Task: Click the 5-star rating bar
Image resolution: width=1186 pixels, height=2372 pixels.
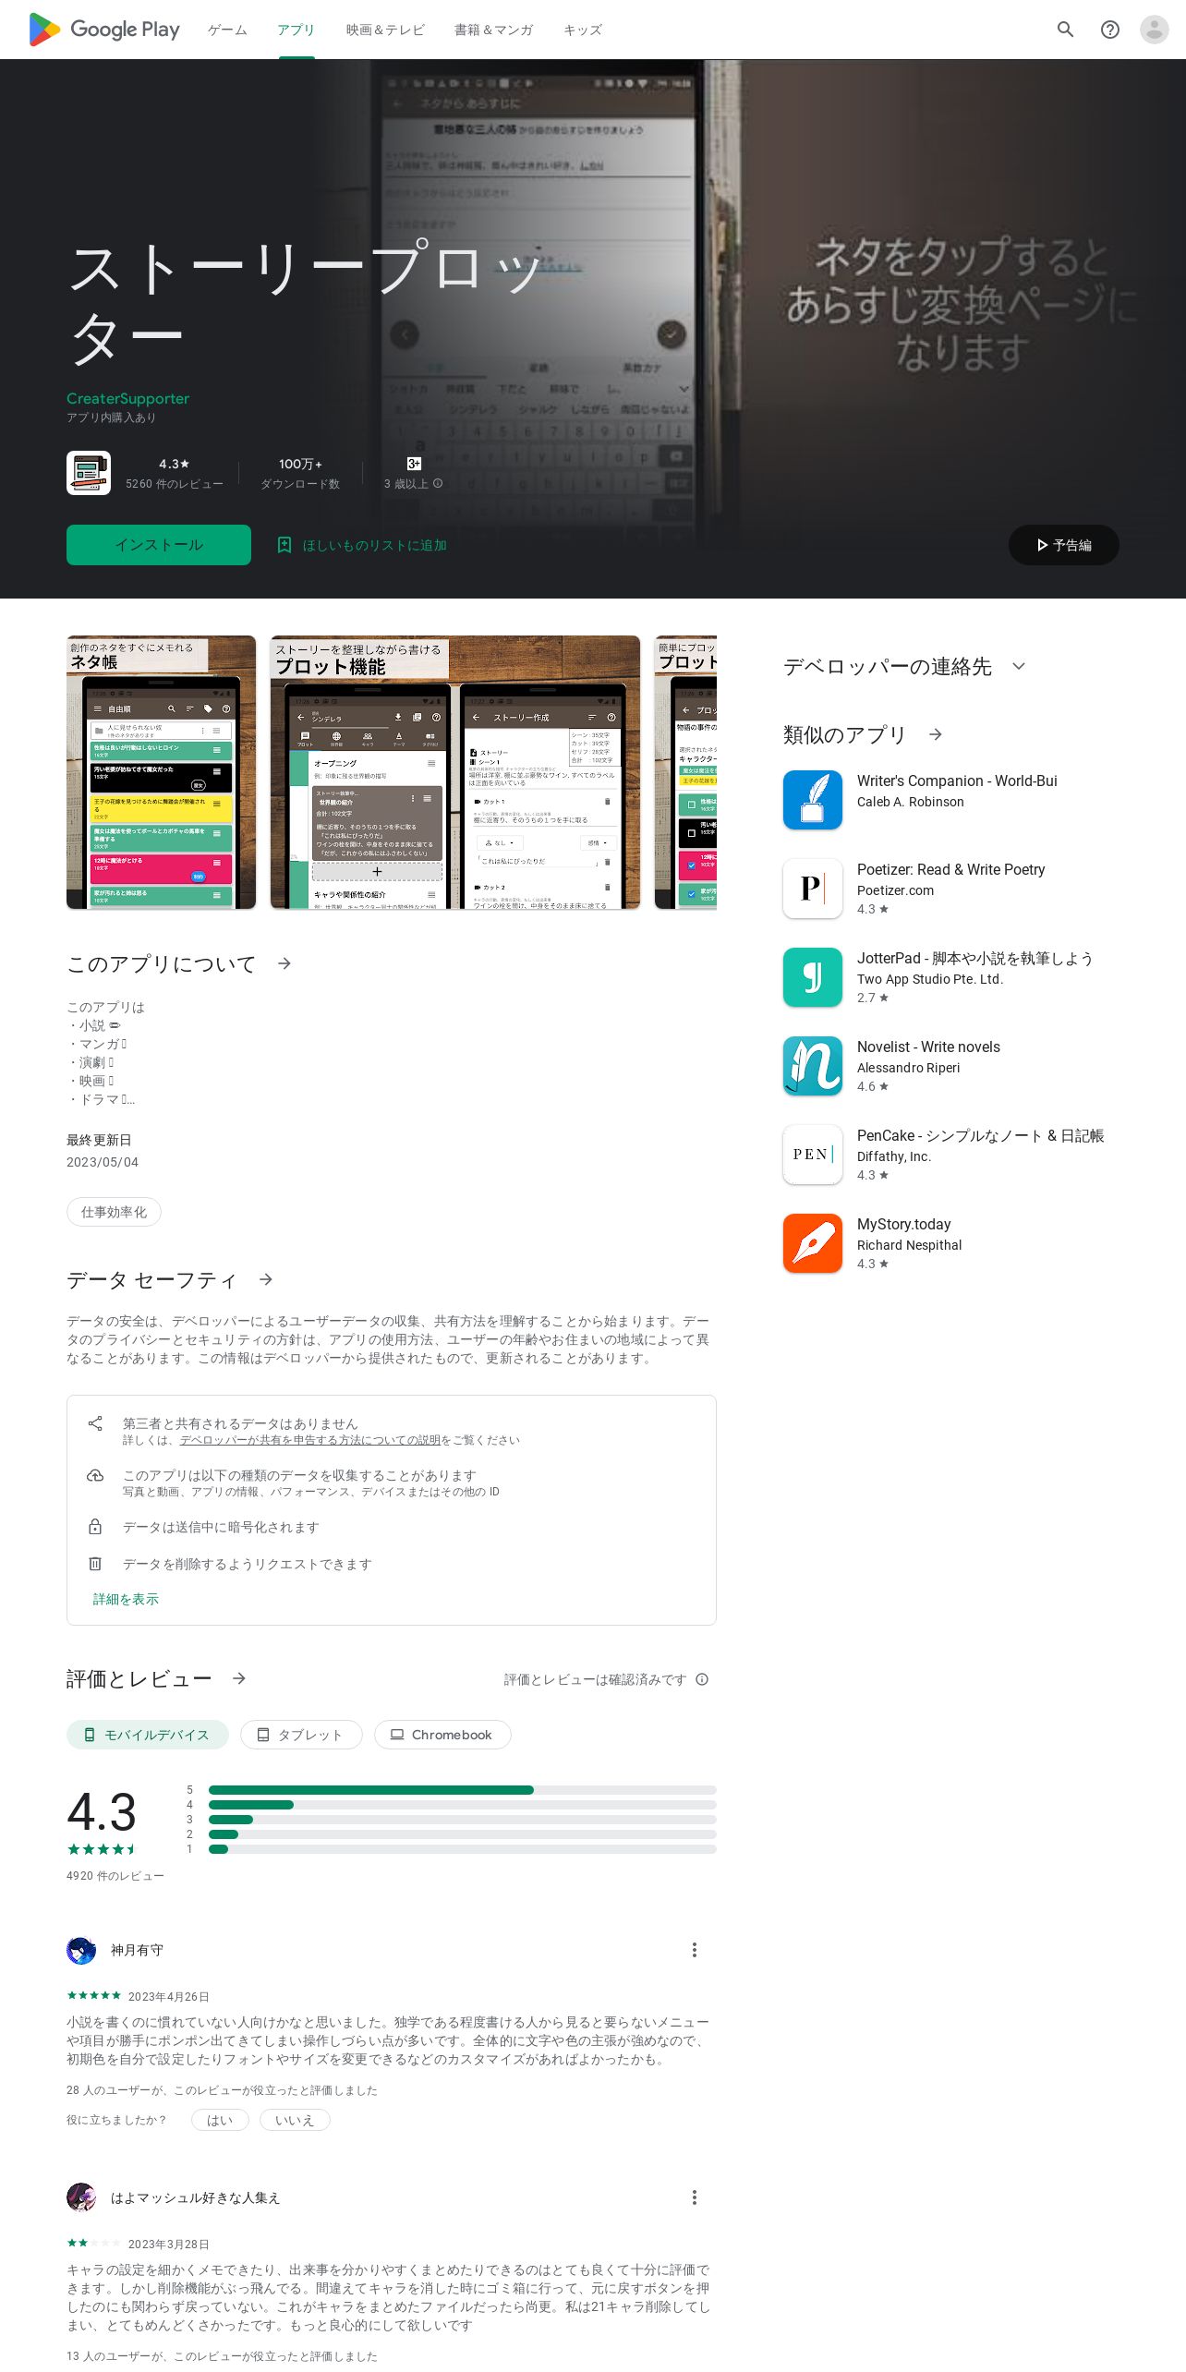Action: coord(463,1790)
